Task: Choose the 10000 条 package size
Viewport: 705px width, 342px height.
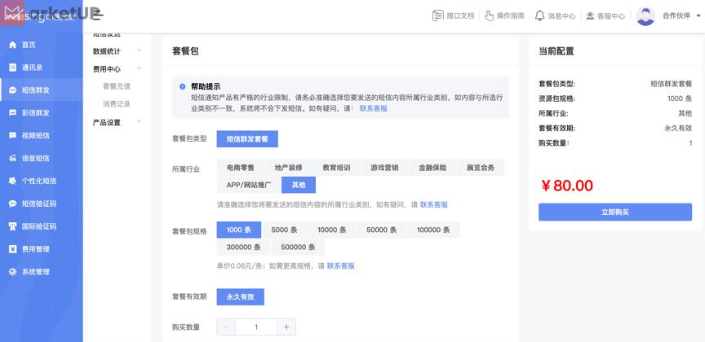Action: (332, 230)
